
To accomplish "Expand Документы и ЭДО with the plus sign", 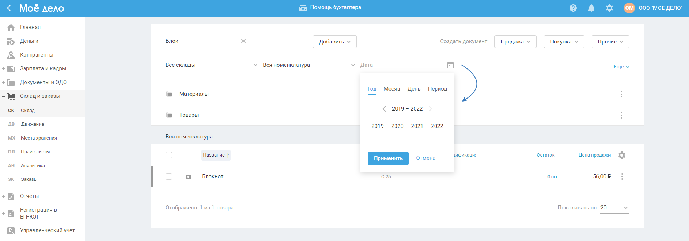I will click(x=3, y=83).
